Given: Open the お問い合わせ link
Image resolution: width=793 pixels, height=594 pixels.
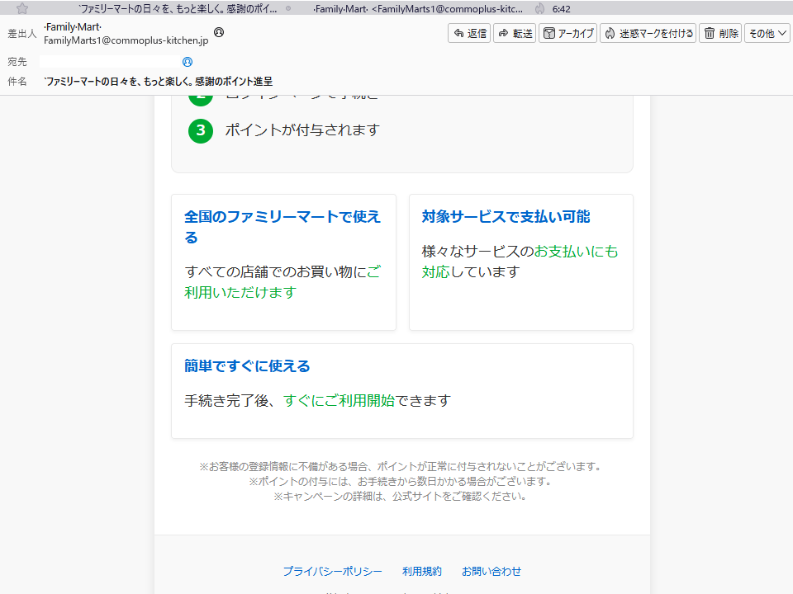Looking at the screenshot, I should 491,571.
